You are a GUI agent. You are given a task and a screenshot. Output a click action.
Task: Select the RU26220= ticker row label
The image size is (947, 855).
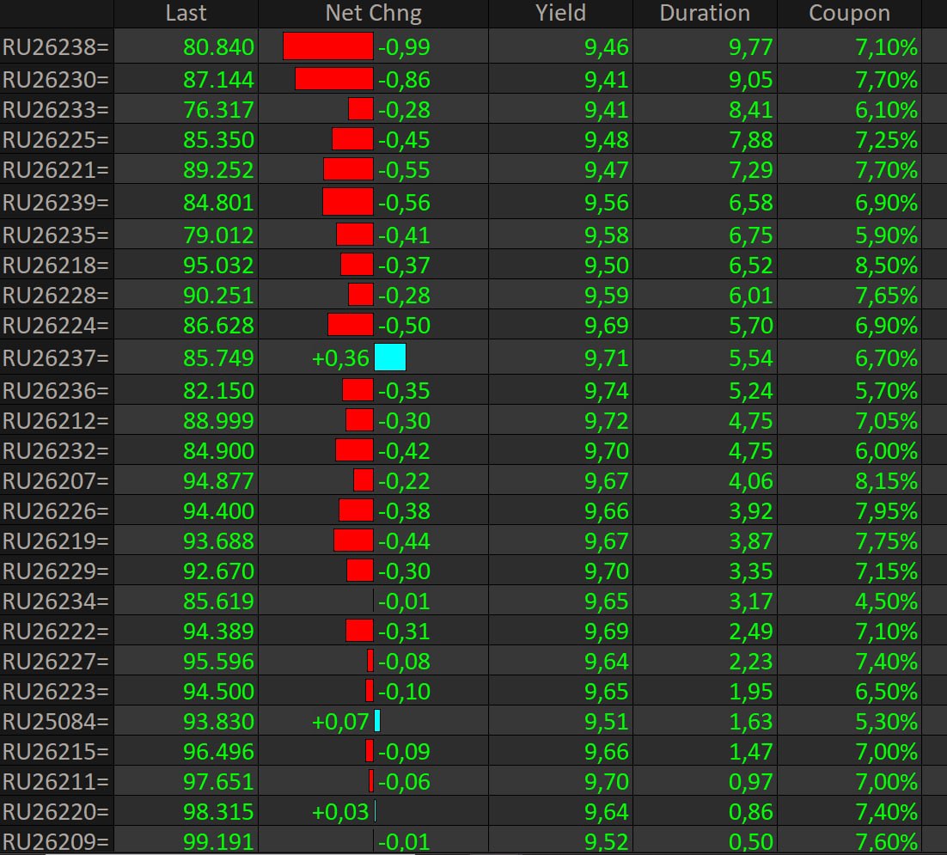point(56,812)
